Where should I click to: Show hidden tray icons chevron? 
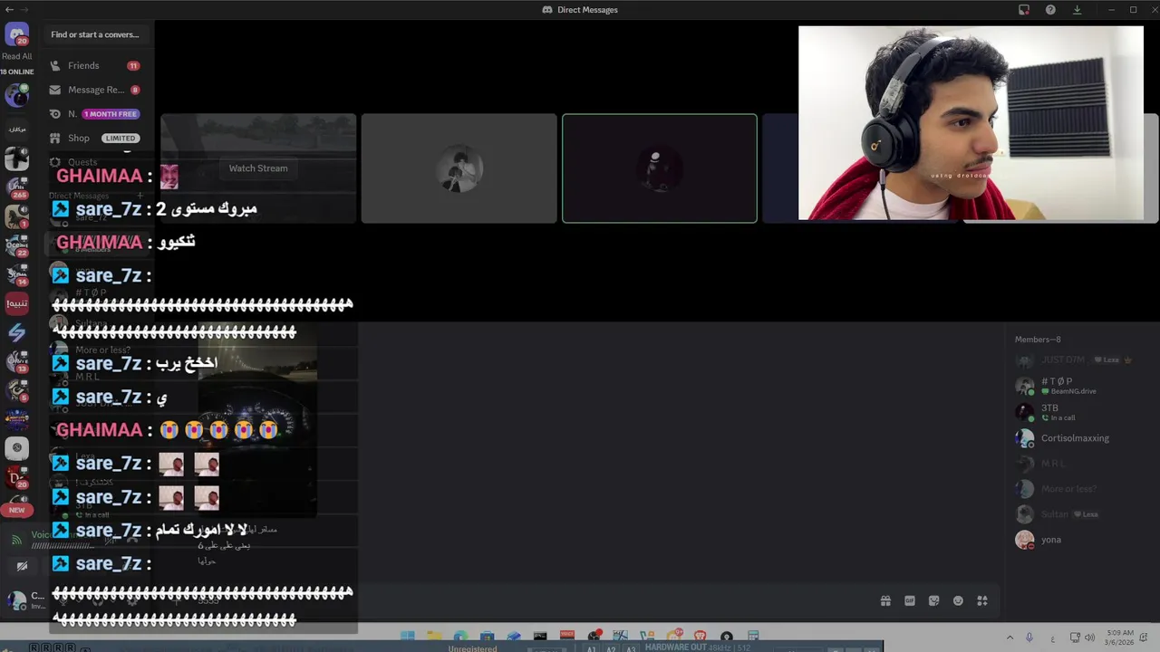tap(1010, 638)
